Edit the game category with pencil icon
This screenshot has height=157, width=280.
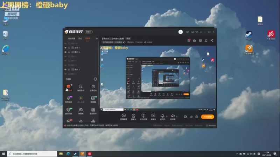(124, 42)
